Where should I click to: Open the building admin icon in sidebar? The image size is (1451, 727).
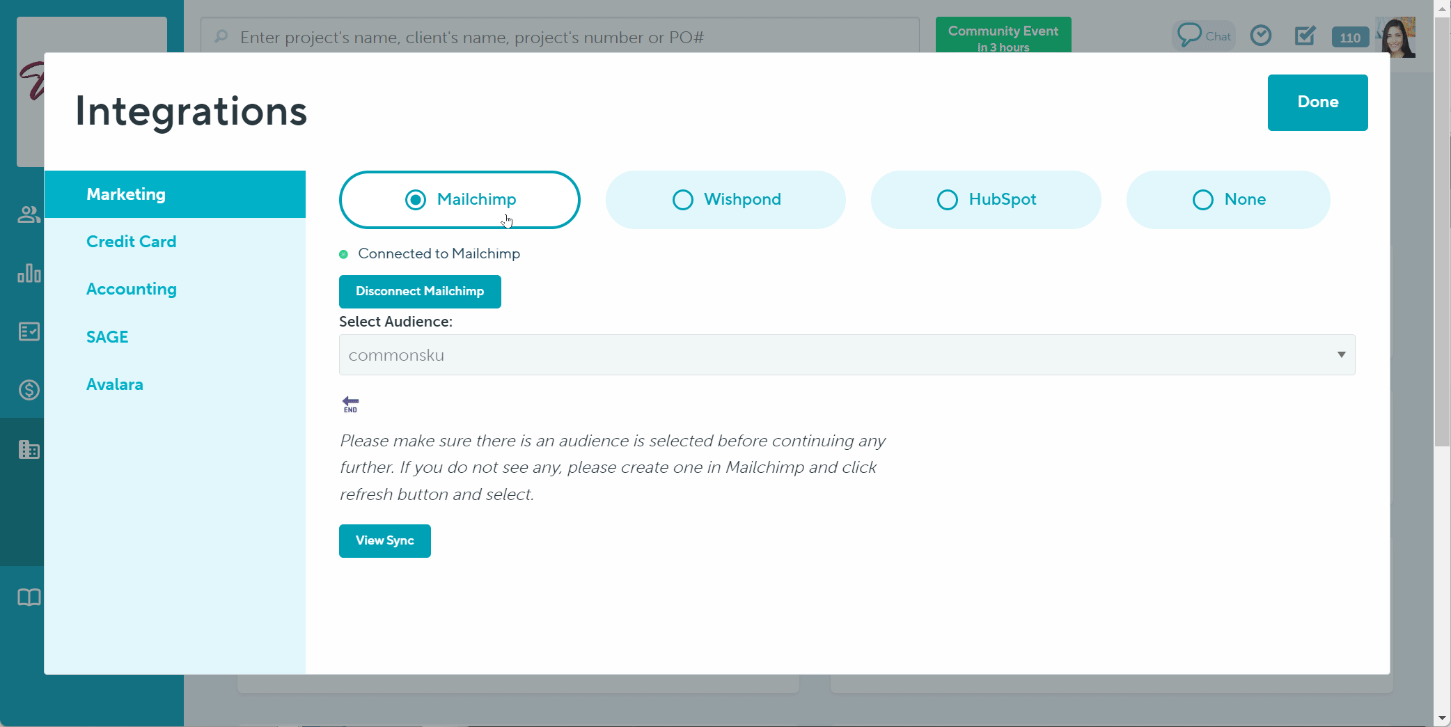click(x=29, y=450)
